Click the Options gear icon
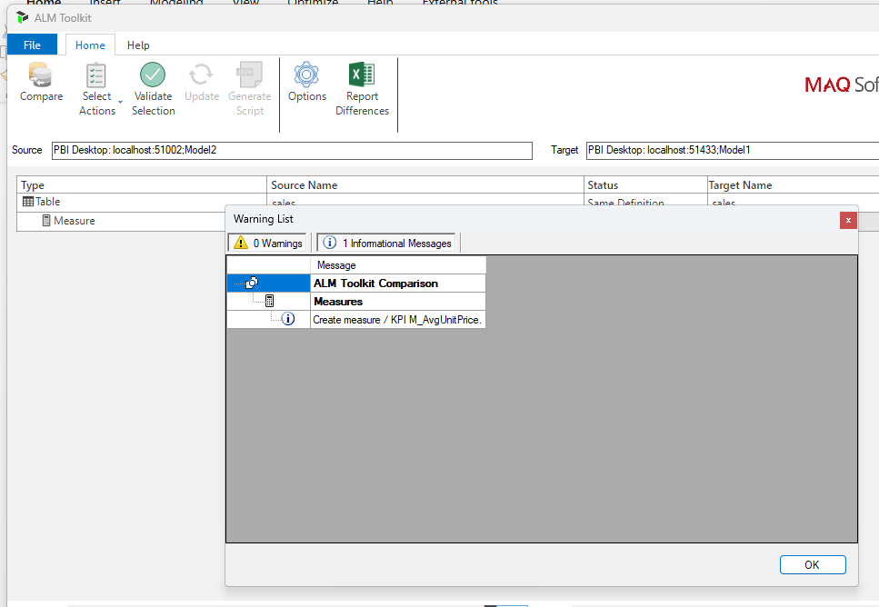 [x=307, y=75]
